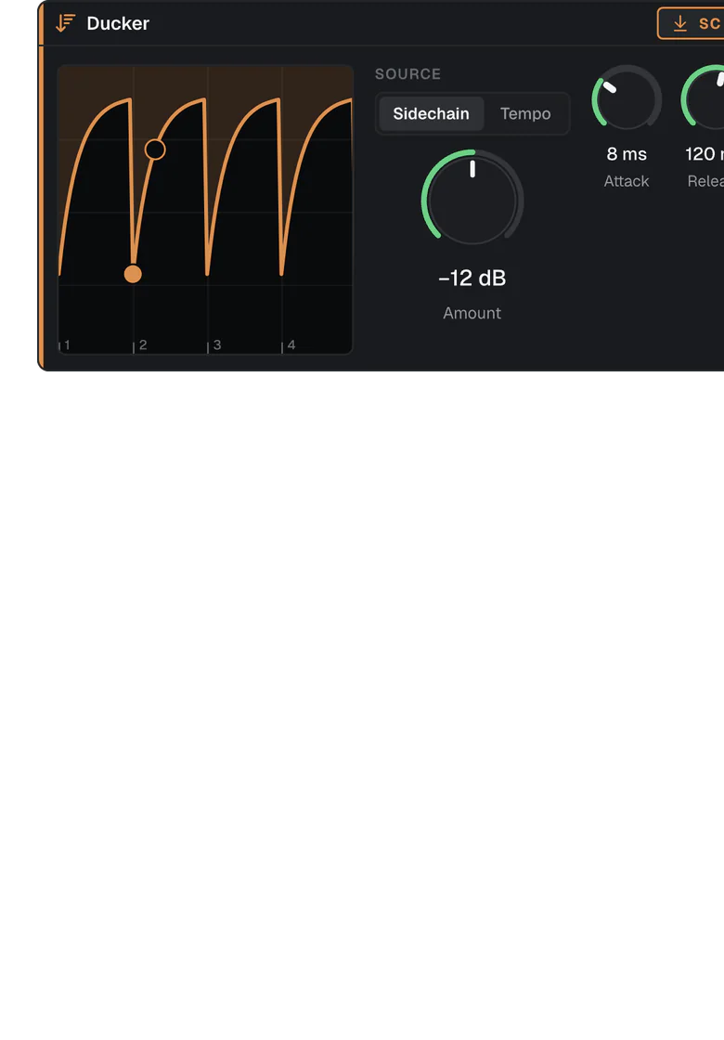
Task: Click the hollow curve shape handle
Action: 155,149
